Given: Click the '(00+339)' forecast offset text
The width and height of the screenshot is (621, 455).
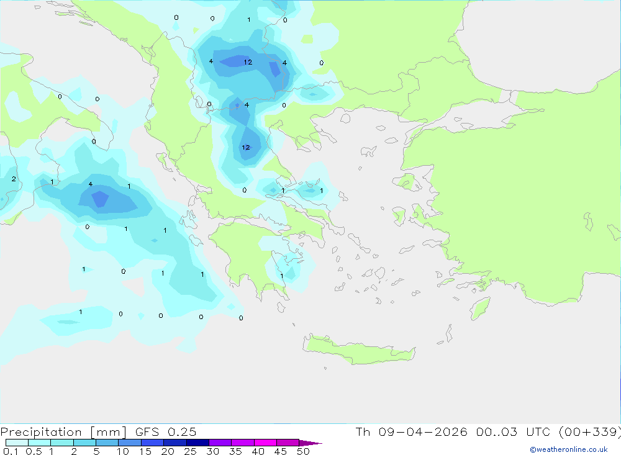Looking at the screenshot, I should pyautogui.click(x=590, y=431).
